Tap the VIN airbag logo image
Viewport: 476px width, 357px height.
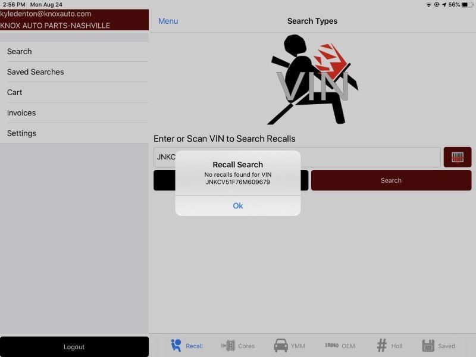(x=312, y=80)
